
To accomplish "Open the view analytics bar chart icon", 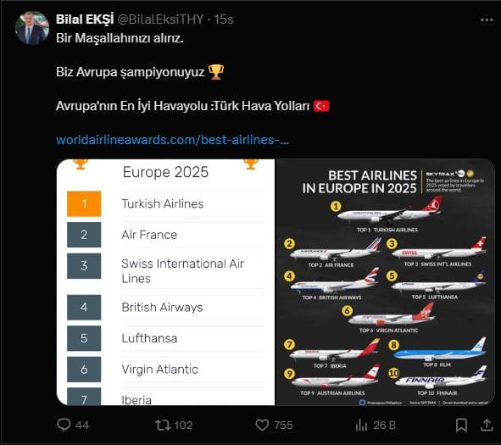I will (x=361, y=426).
